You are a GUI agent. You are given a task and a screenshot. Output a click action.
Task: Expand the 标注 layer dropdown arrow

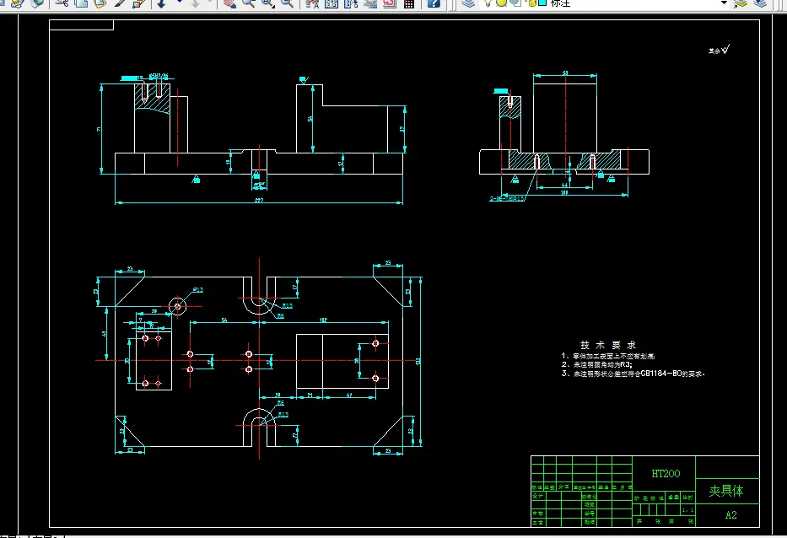tap(724, 3)
